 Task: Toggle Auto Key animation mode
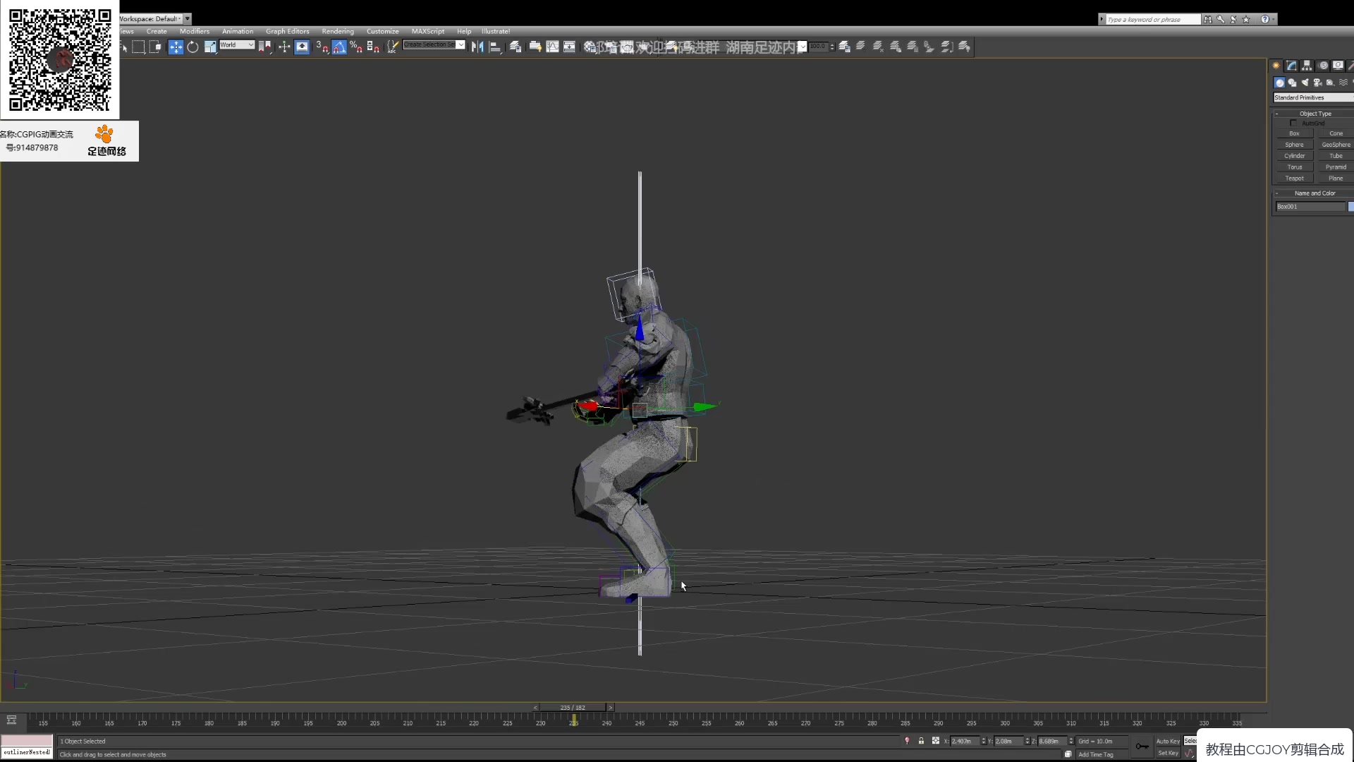[x=1168, y=742]
